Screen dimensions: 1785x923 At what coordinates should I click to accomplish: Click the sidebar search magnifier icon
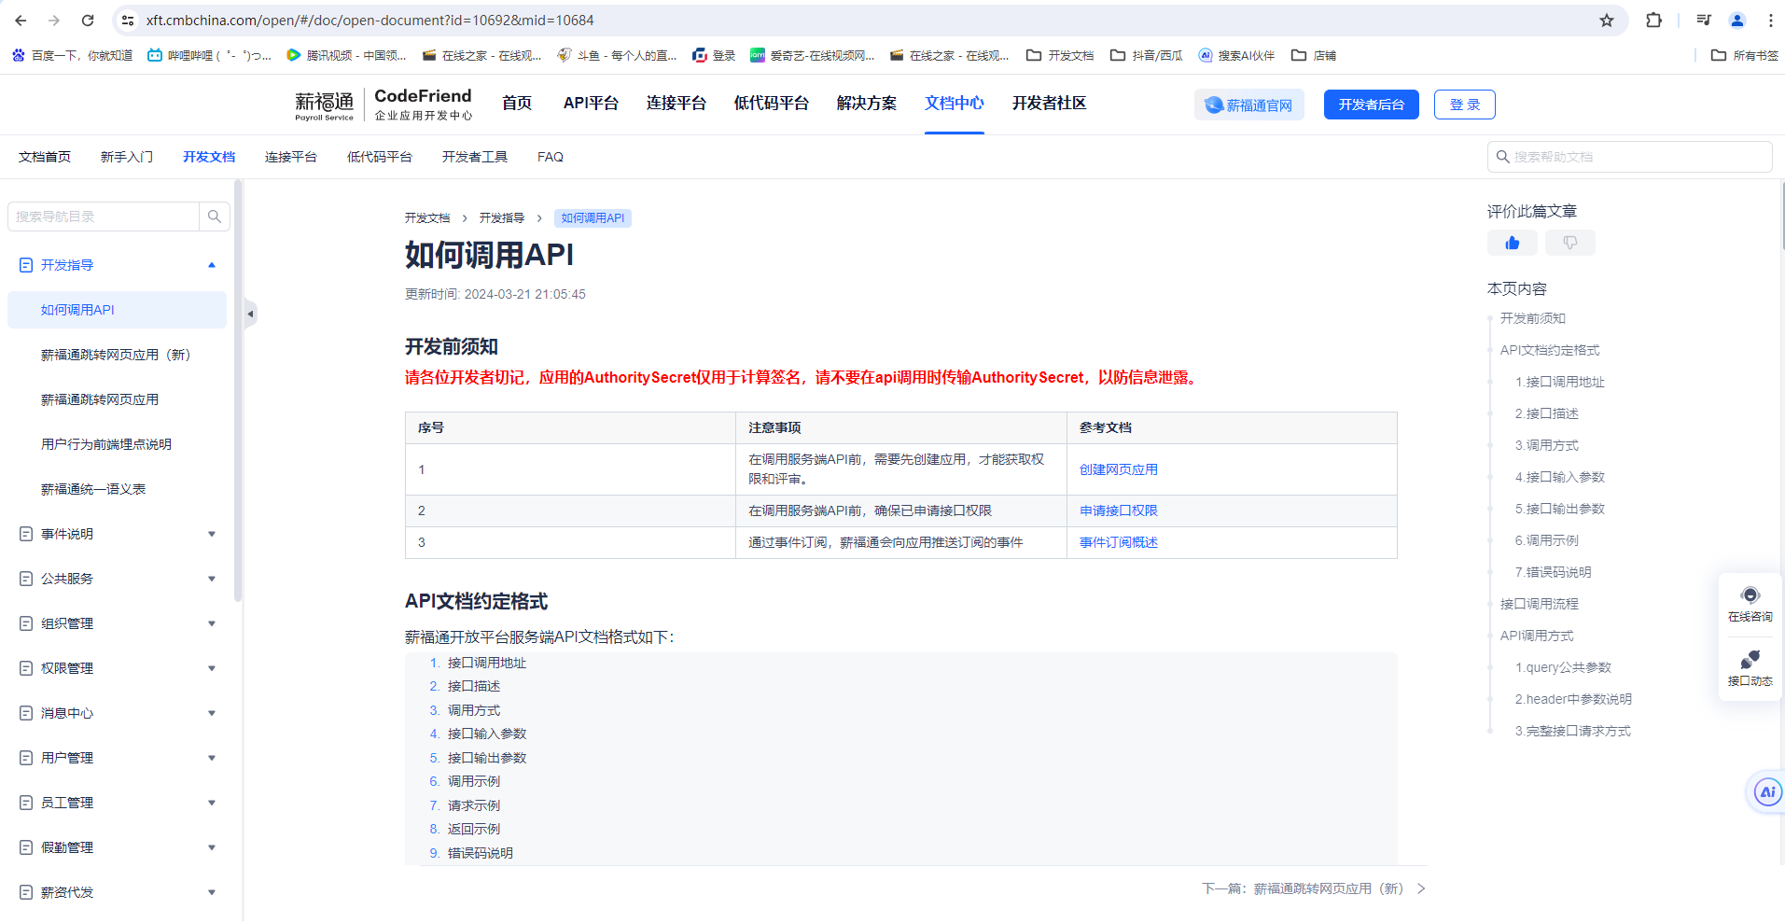(215, 217)
